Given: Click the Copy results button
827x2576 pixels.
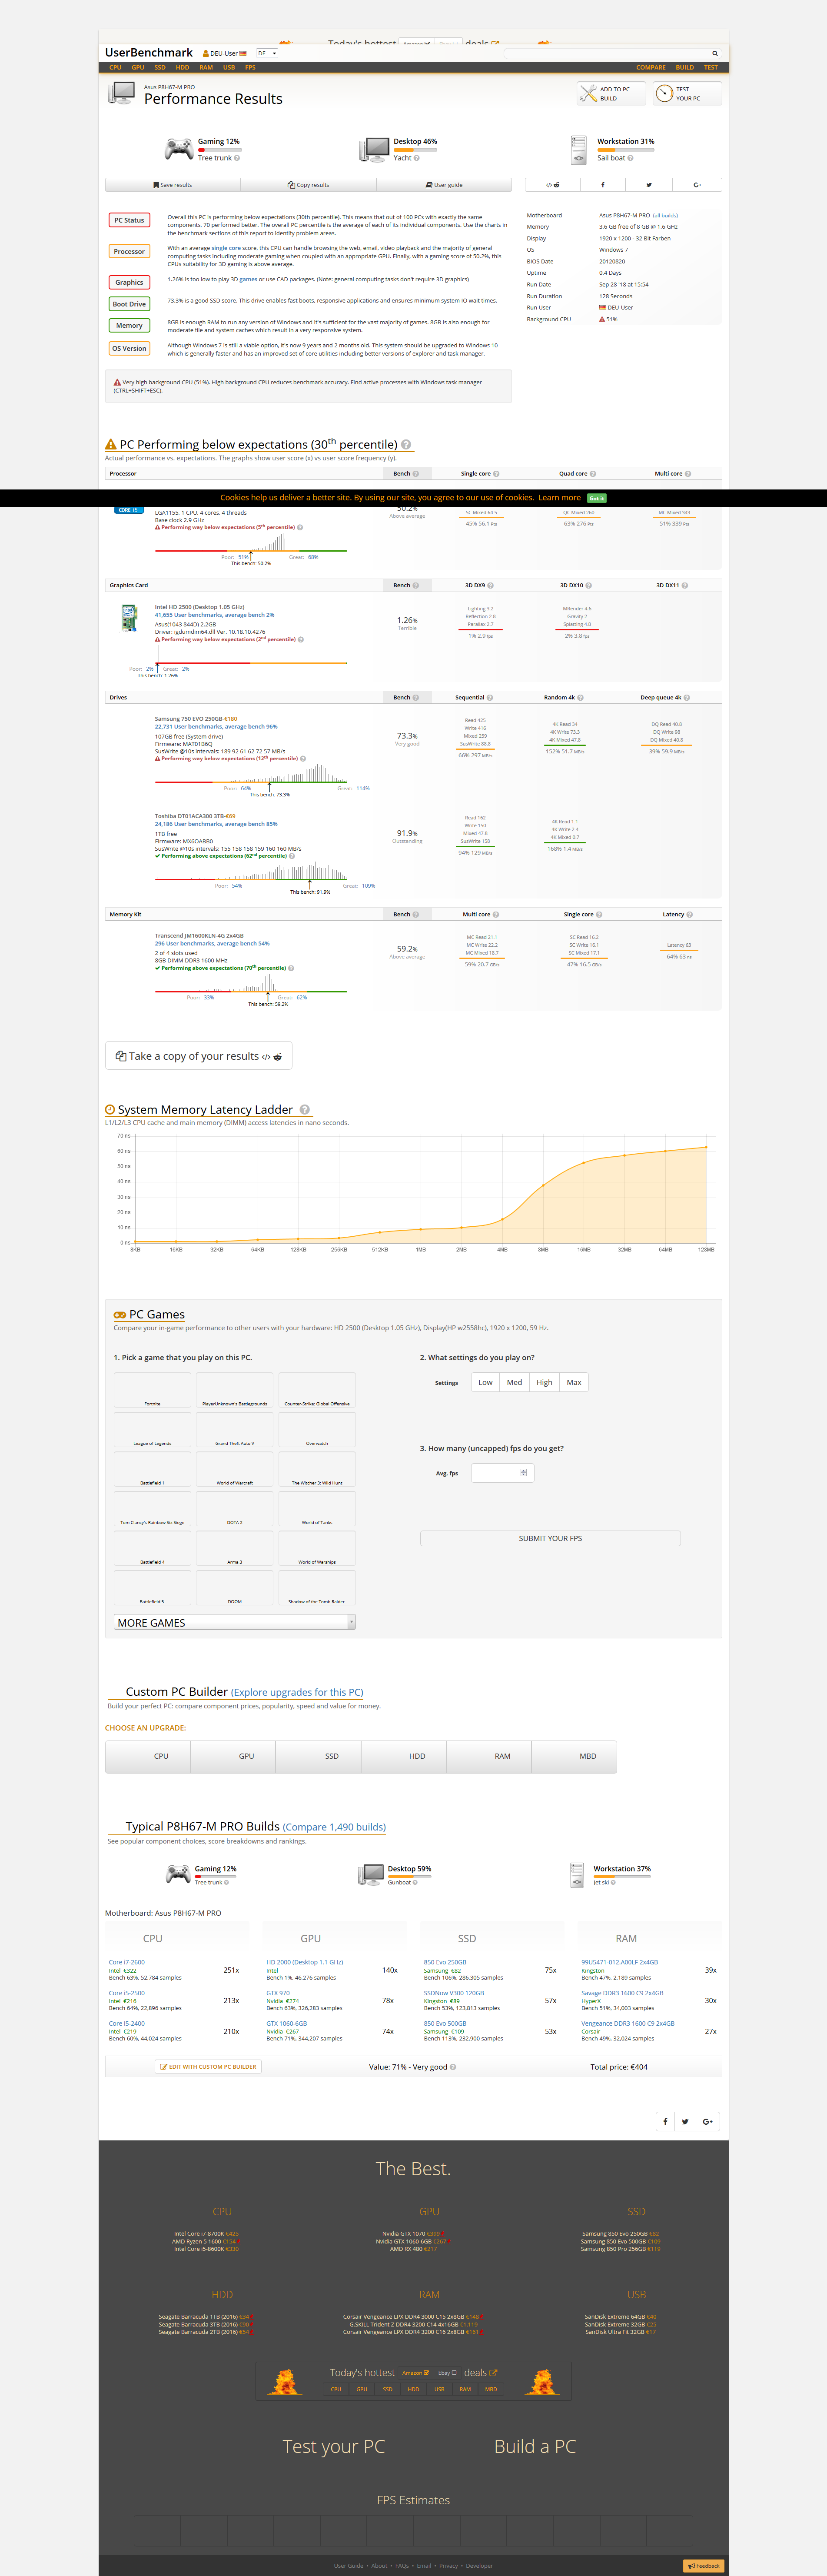Looking at the screenshot, I should (x=308, y=185).
